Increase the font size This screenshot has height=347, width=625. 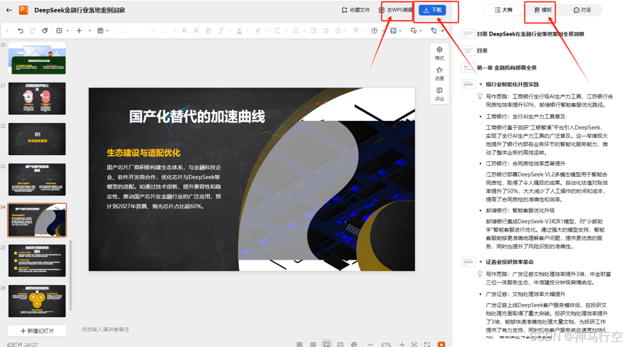click(184, 31)
